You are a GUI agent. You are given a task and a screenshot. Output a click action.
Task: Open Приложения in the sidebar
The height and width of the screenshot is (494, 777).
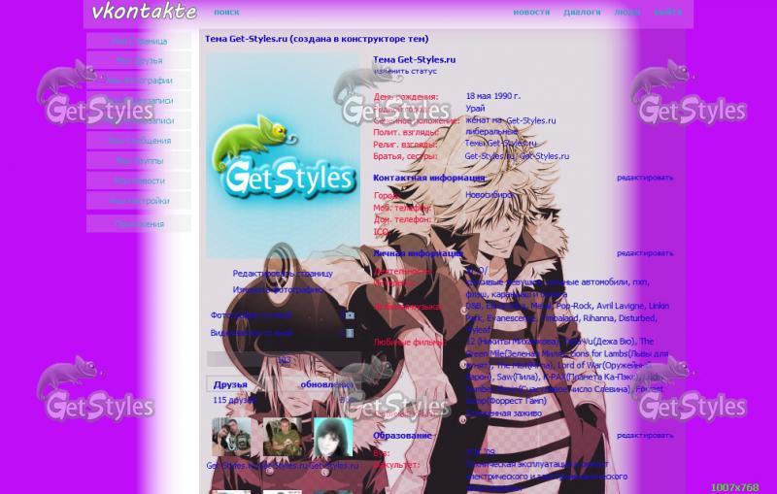click(x=139, y=224)
